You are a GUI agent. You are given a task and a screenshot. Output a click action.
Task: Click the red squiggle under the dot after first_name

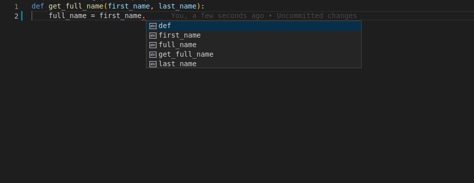point(143,19)
